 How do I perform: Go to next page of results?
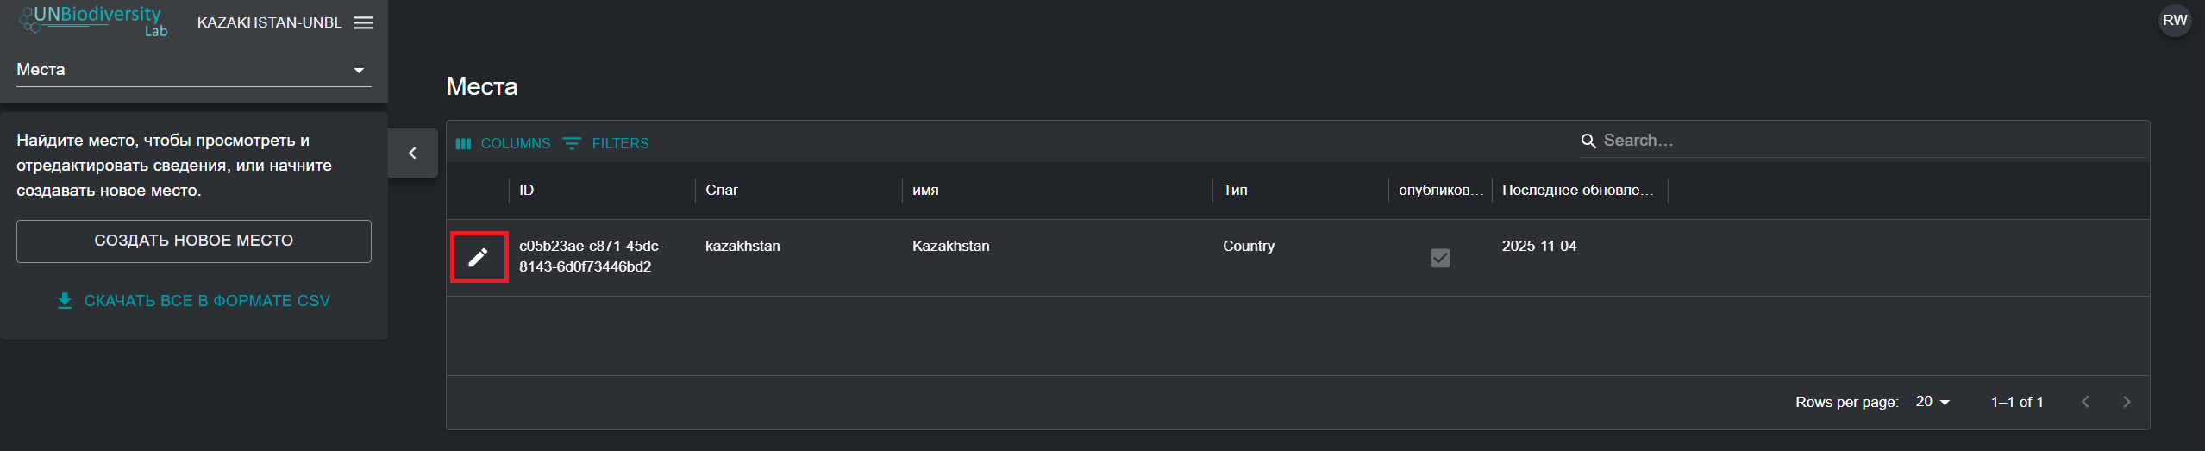(2126, 402)
